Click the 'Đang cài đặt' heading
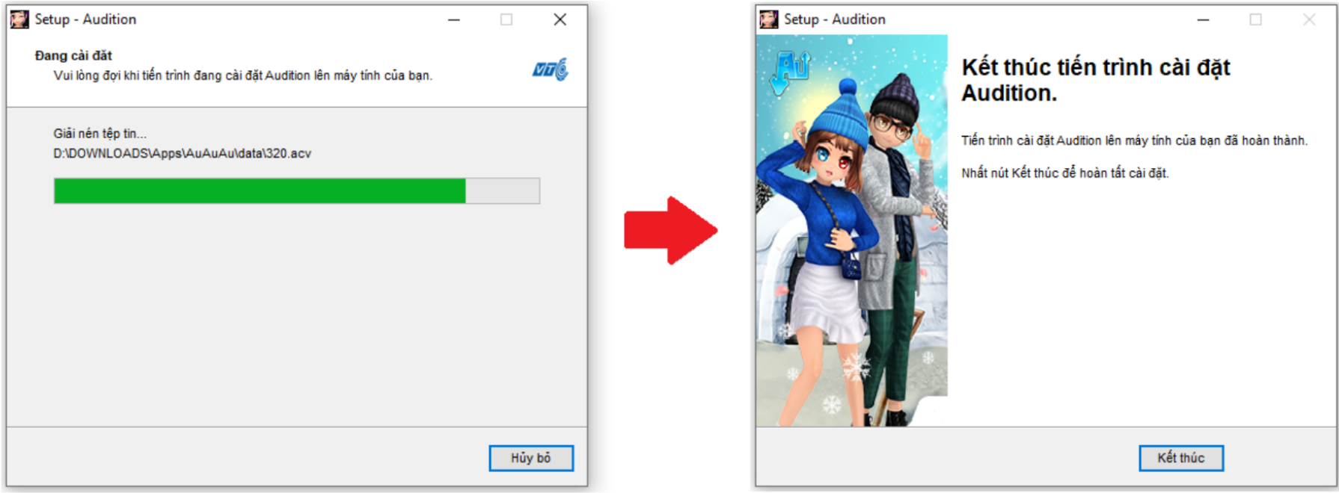The width and height of the screenshot is (1339, 493). 73,55
